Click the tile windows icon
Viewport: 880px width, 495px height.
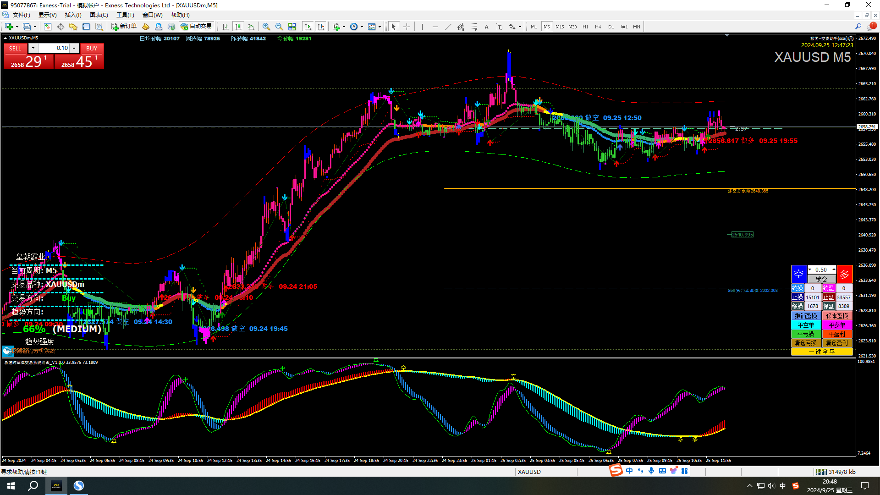tap(292, 27)
